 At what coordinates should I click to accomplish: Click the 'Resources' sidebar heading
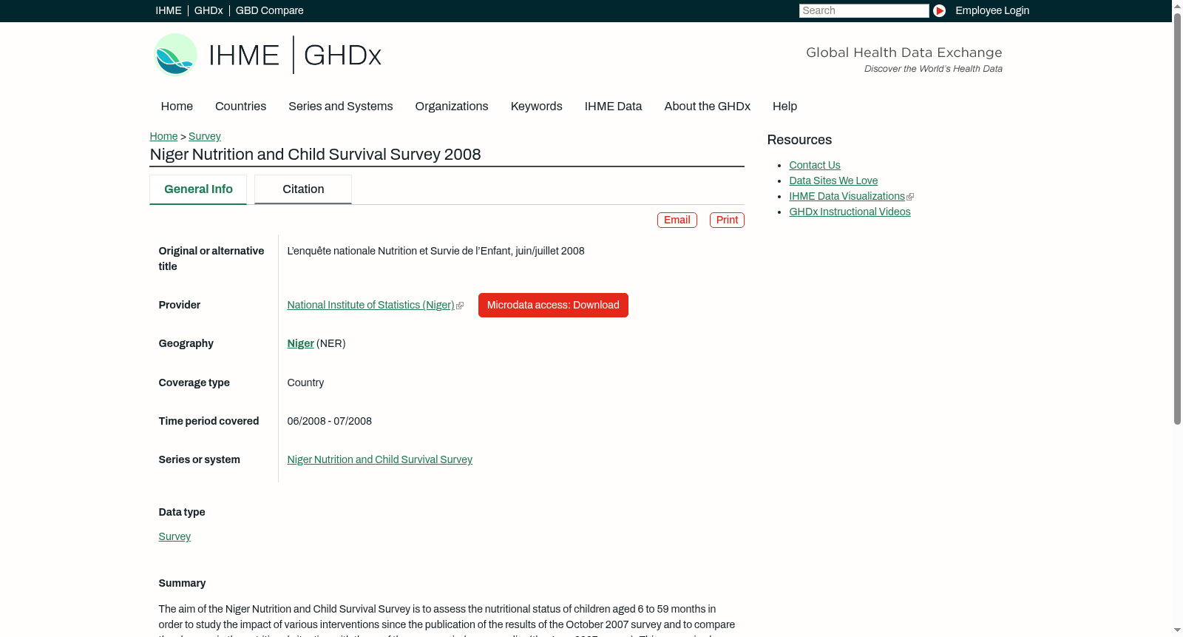coord(799,140)
